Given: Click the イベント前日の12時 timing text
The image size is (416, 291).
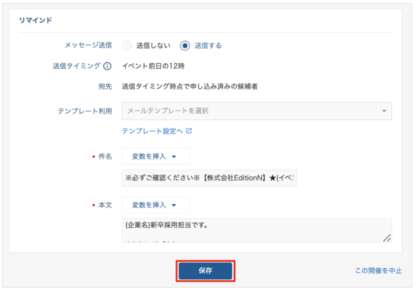Looking at the screenshot, I should click(153, 66).
